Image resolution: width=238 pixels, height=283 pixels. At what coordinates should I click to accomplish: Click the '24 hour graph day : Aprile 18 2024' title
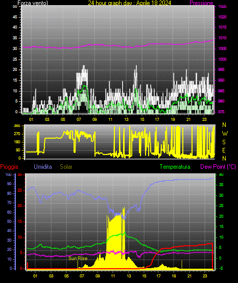pyautogui.click(x=130, y=3)
